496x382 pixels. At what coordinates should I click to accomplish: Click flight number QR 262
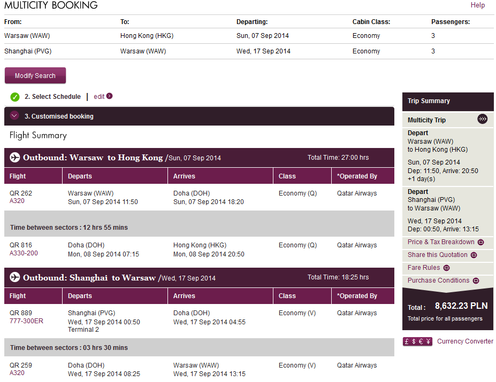[21, 193]
